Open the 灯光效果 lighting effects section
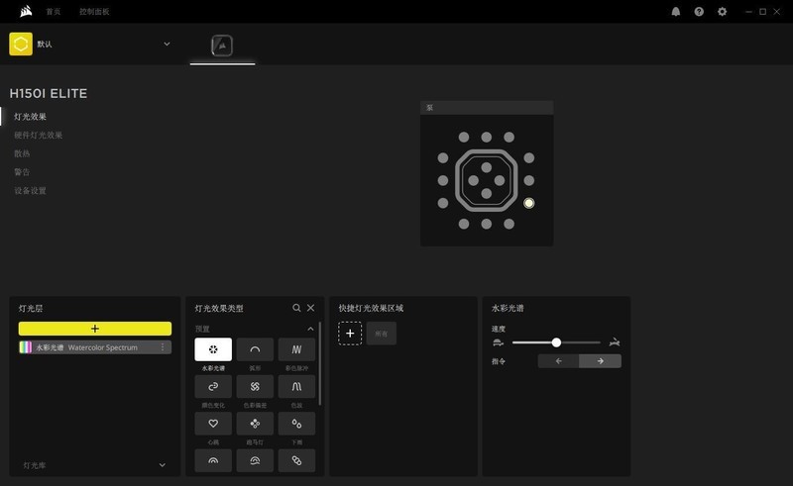 (x=31, y=116)
